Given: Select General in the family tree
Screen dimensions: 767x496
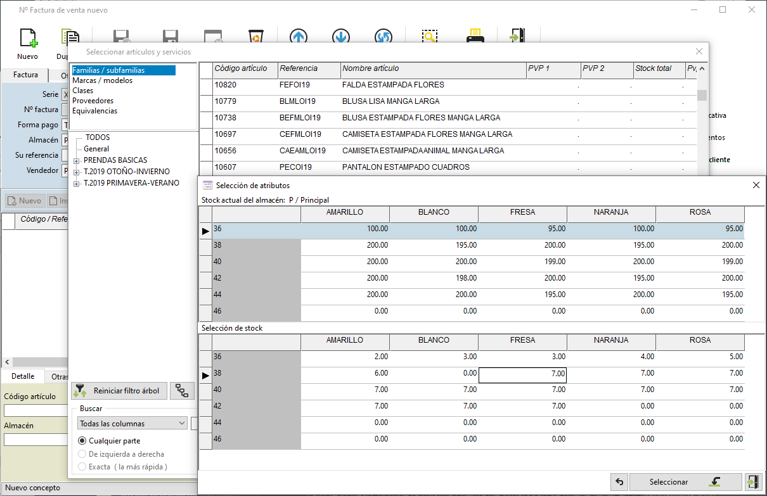Looking at the screenshot, I should click(x=96, y=149).
